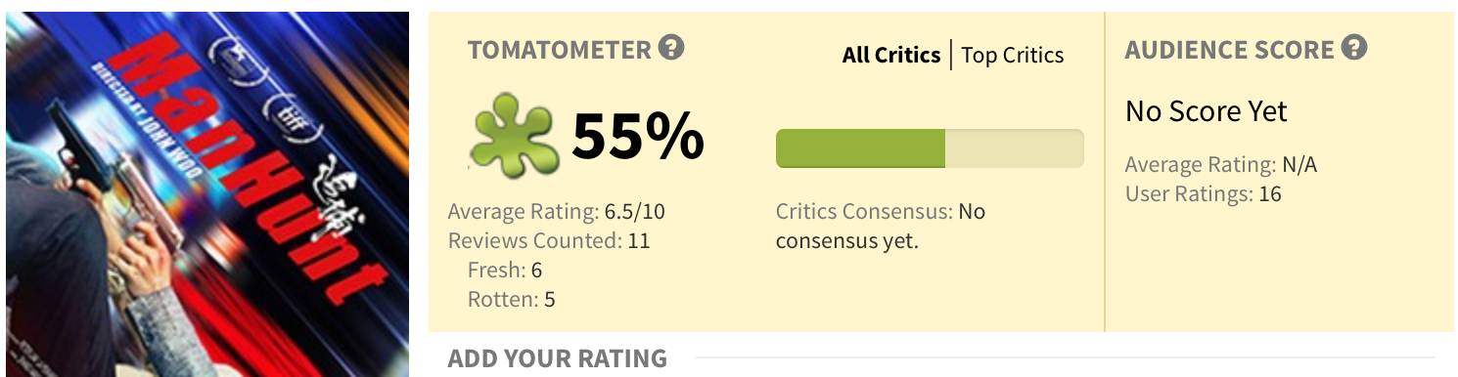
Task: Click the Tomatometer help question mark icon
Action: (x=671, y=47)
